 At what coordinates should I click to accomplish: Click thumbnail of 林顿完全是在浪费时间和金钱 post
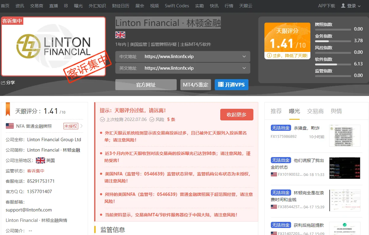point(345,200)
